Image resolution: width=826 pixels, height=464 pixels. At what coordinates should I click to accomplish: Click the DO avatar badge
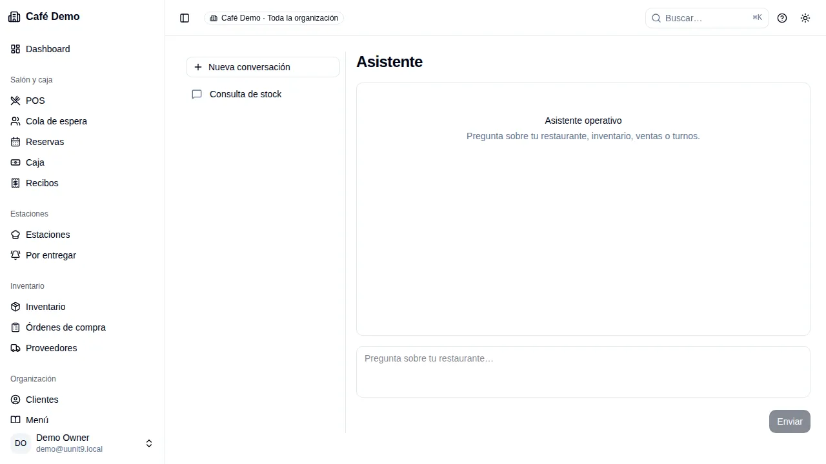pos(21,443)
